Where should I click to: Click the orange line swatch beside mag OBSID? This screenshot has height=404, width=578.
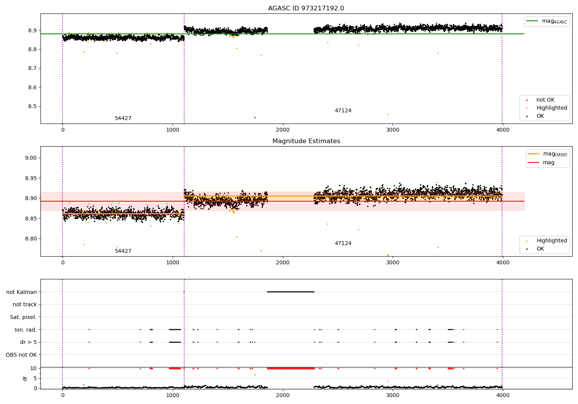[x=533, y=154]
